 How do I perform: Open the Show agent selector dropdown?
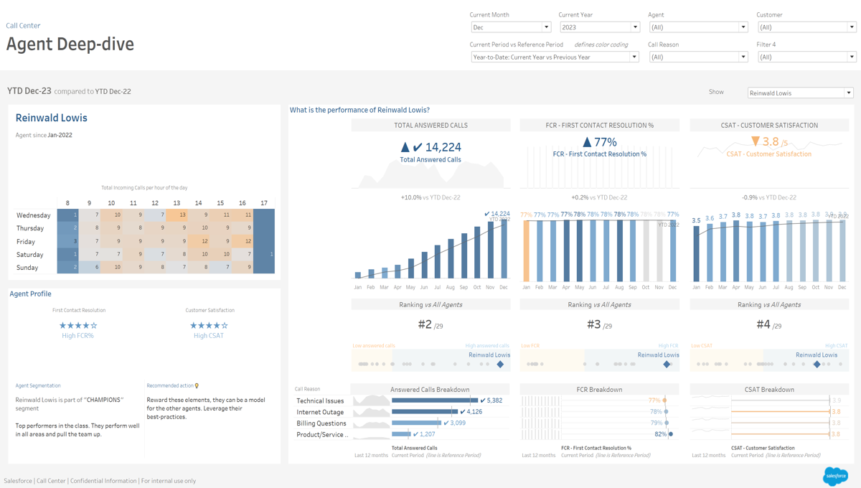click(800, 93)
